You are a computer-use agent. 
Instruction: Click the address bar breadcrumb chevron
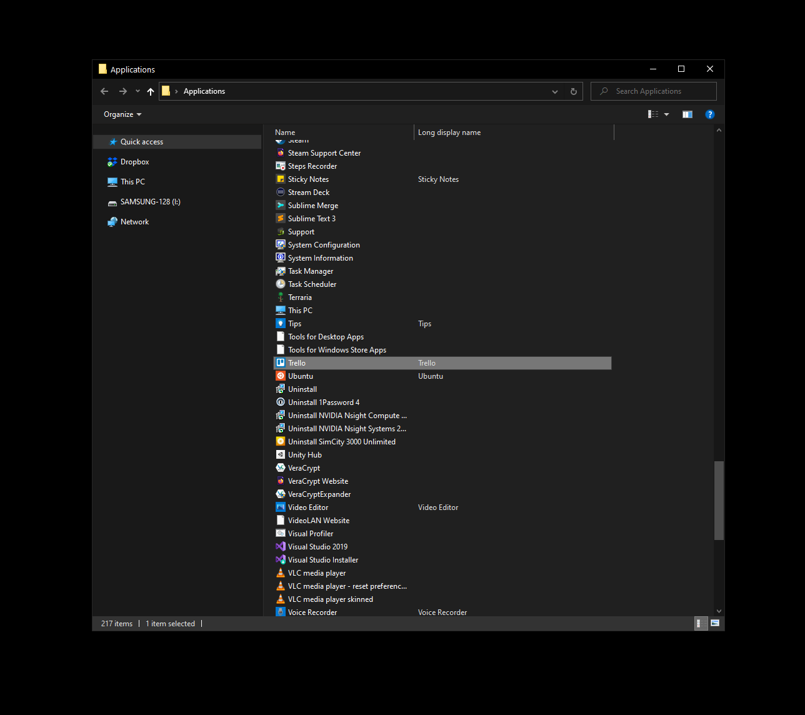click(x=177, y=91)
